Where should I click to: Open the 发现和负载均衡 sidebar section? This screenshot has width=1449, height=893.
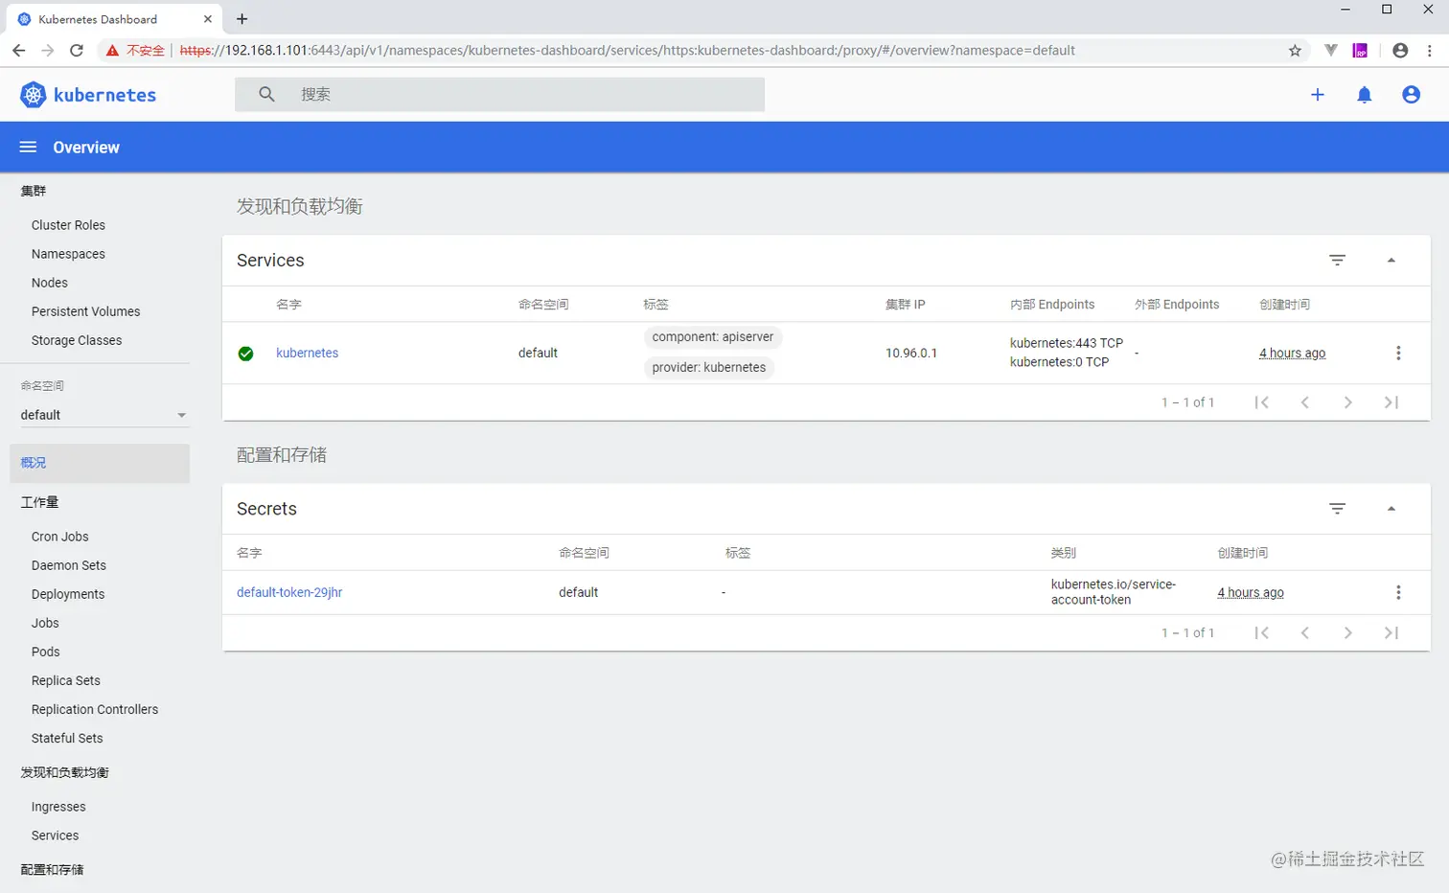click(64, 772)
